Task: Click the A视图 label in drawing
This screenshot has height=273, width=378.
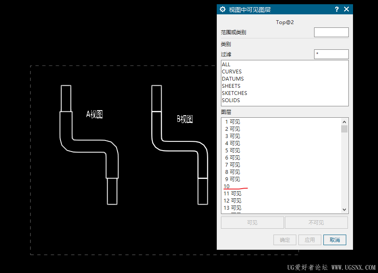Action: 94,114
